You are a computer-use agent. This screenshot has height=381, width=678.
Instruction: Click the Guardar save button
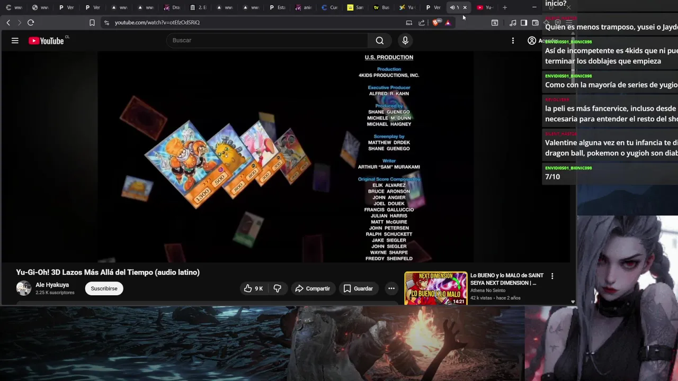[358, 288]
